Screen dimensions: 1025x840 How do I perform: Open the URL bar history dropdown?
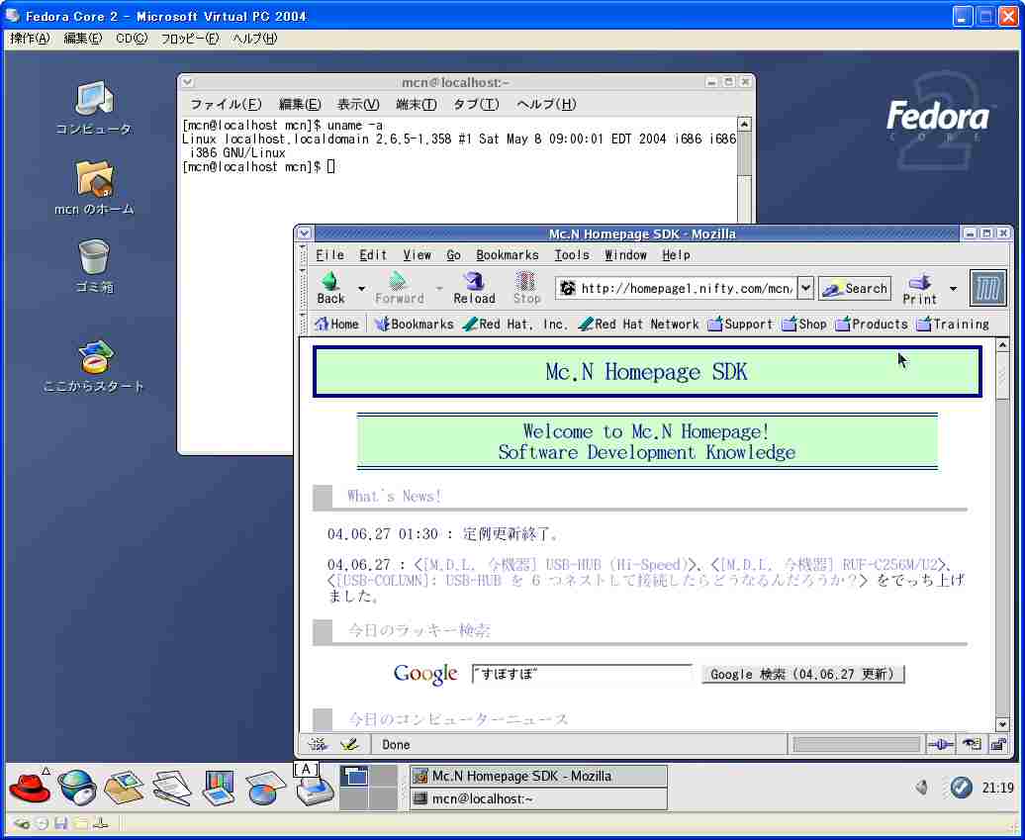[805, 288]
